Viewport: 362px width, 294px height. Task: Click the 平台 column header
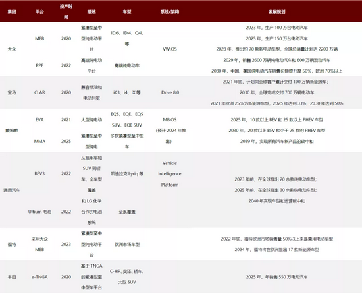coord(39,12)
